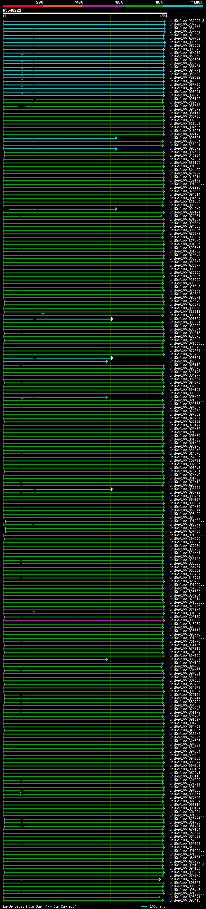Select hit label UniRef100_P29736
Viewport: 206px width, 909px height.
(185, 102)
